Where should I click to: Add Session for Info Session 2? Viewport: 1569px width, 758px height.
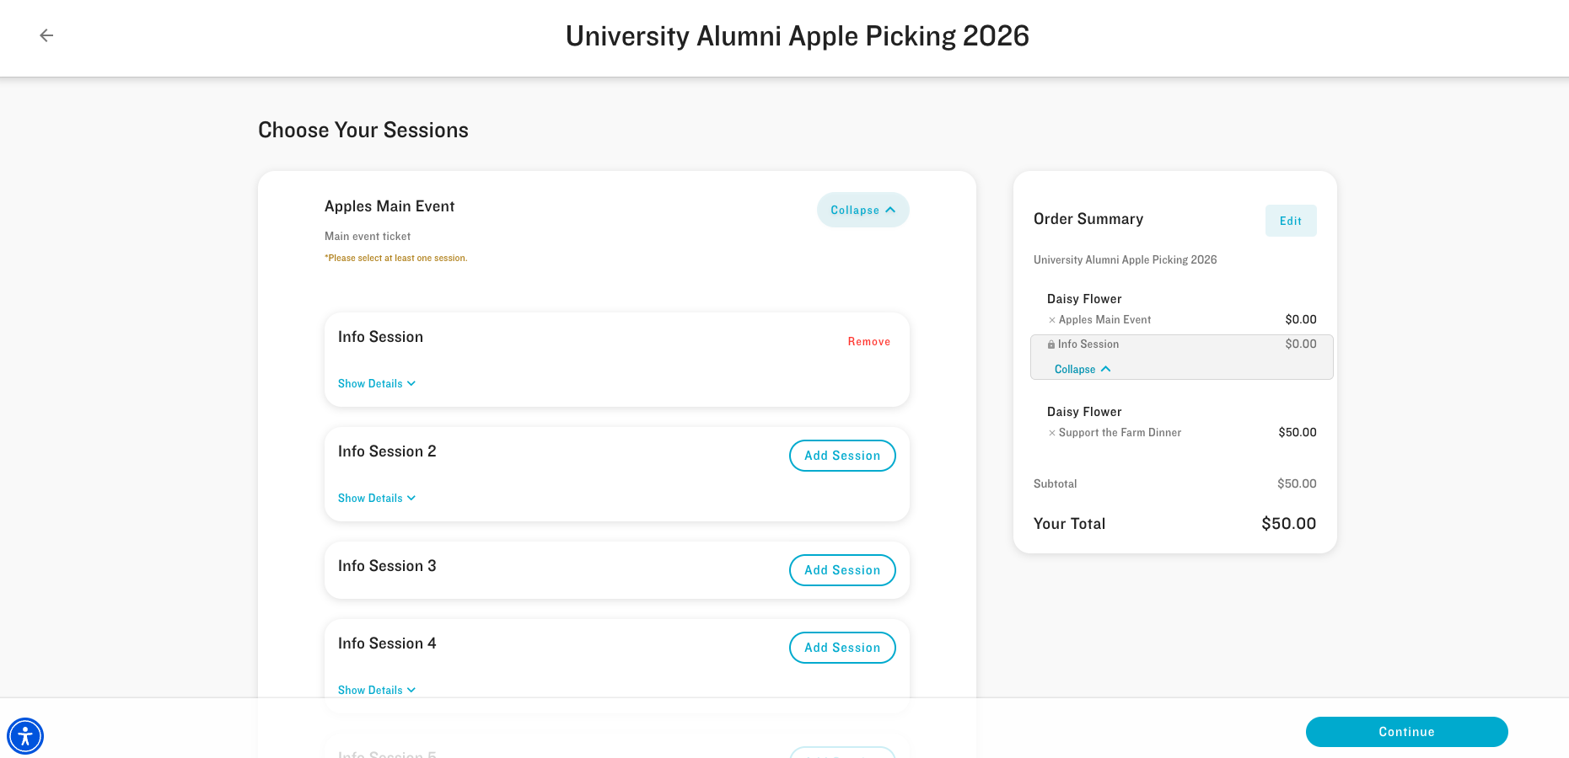click(x=842, y=456)
